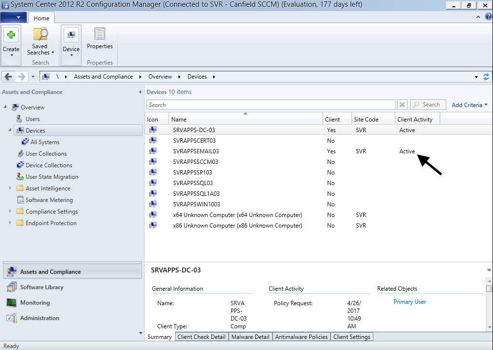This screenshot has width=493, height=350.
Task: Expand the Asset Intelligence node
Action: (x=10, y=188)
